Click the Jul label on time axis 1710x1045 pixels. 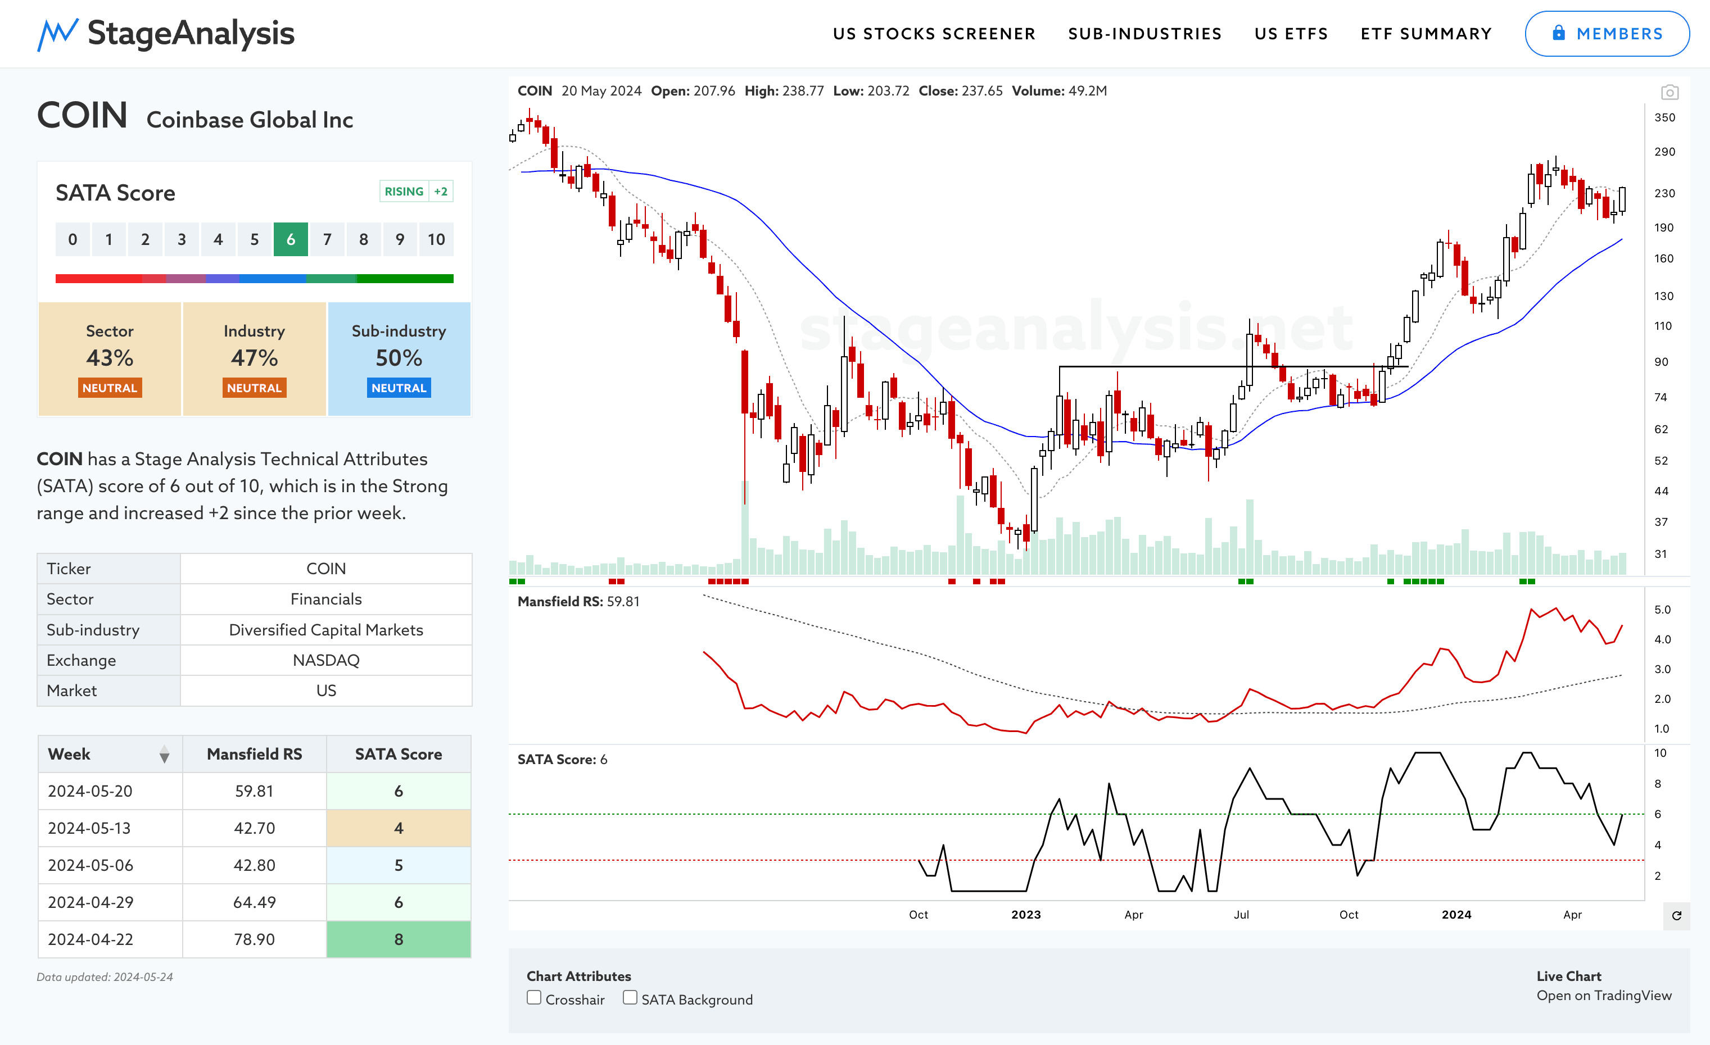1241,915
